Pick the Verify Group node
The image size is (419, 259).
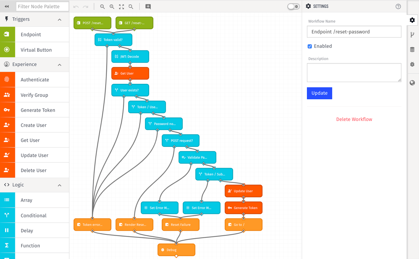35,95
